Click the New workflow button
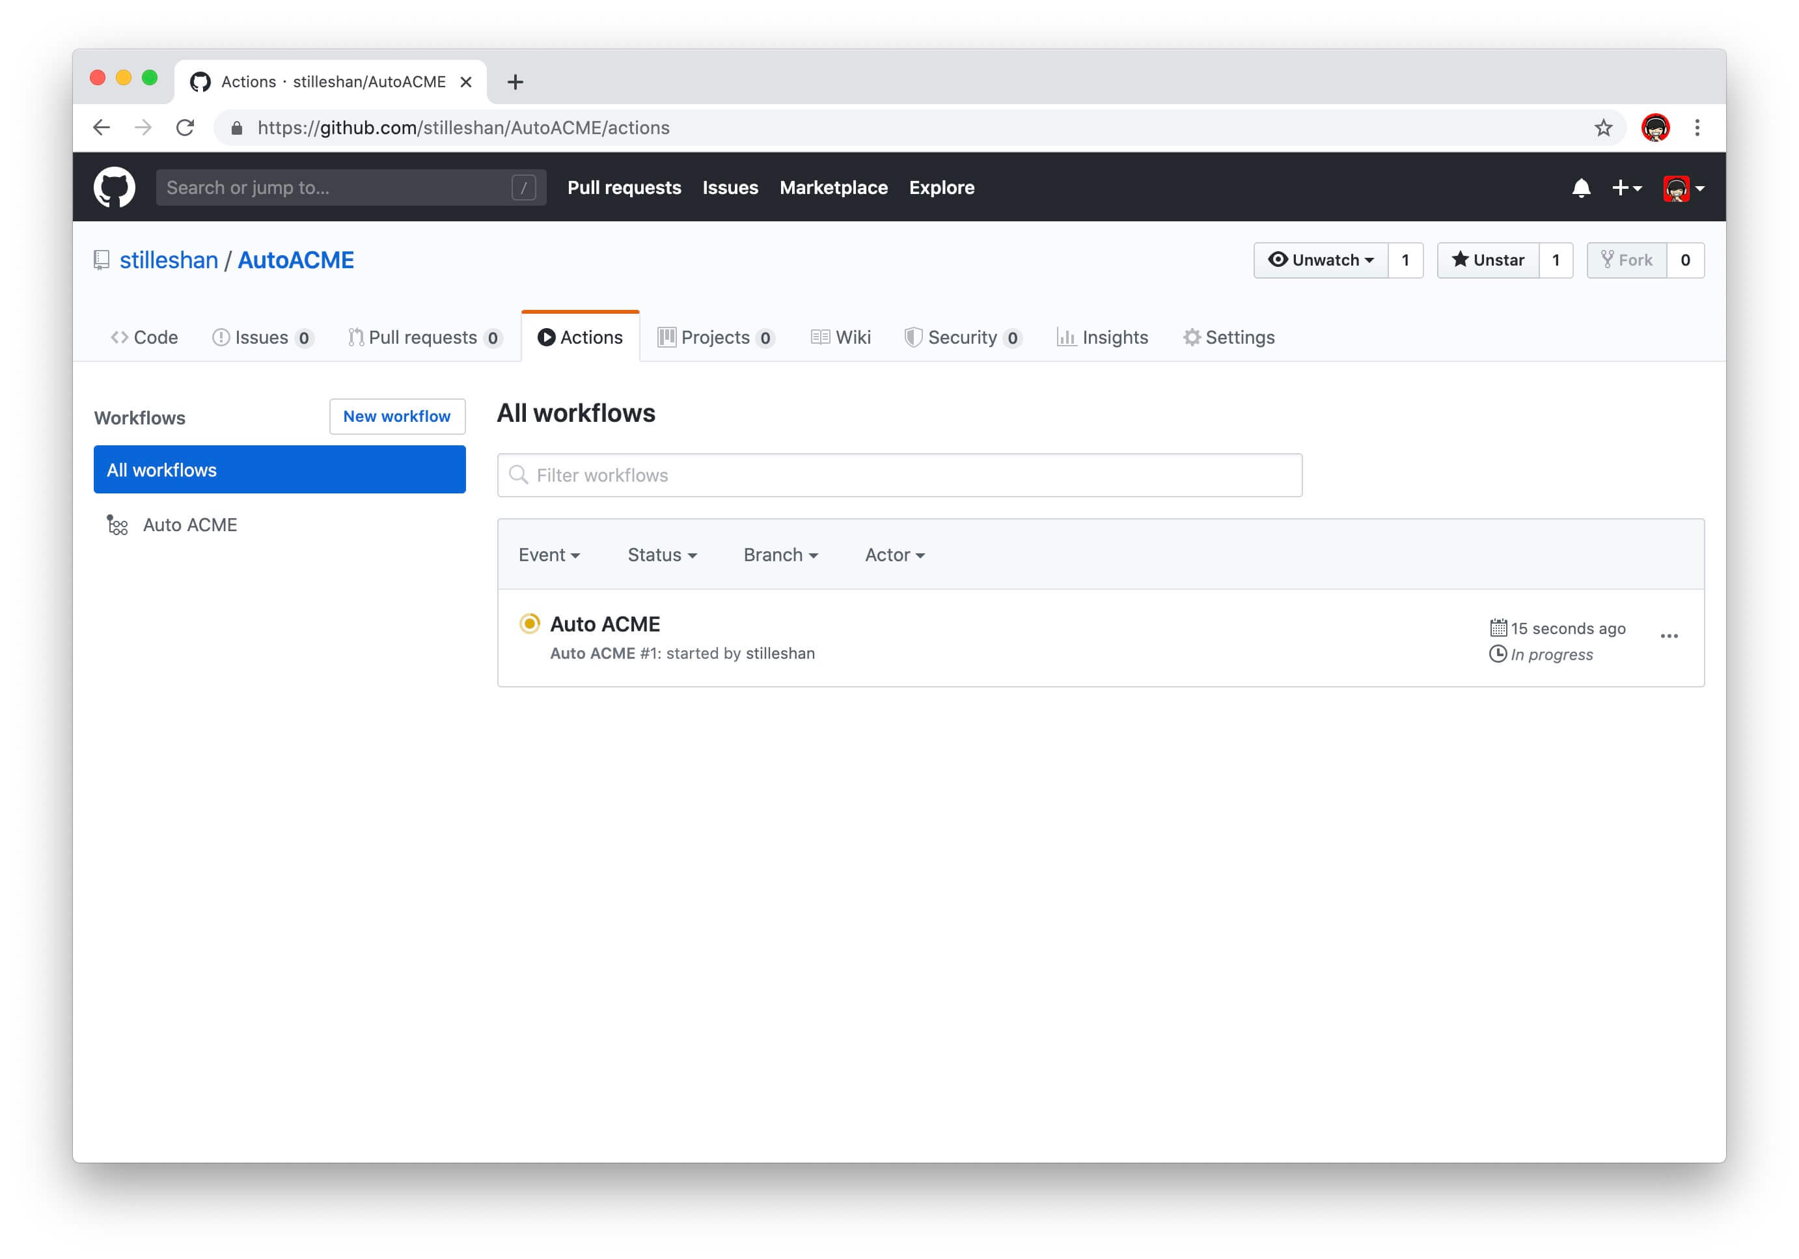This screenshot has width=1799, height=1259. pyautogui.click(x=397, y=417)
